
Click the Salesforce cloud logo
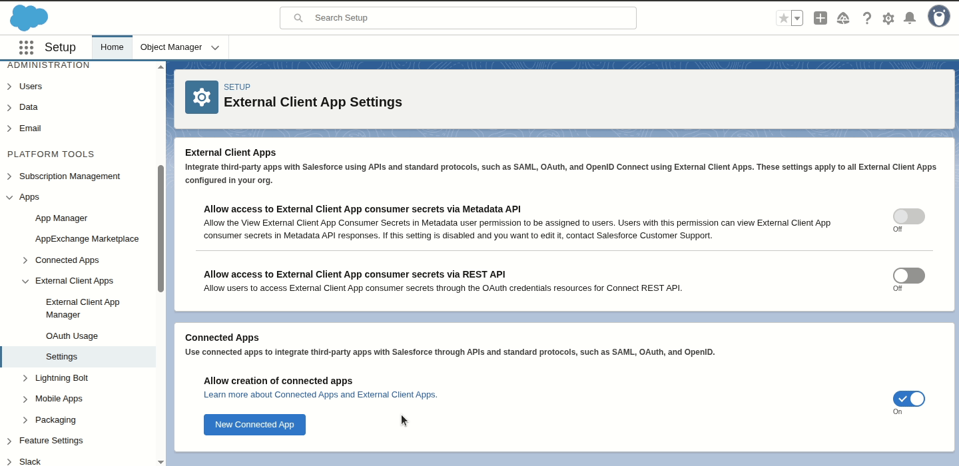pyautogui.click(x=28, y=17)
